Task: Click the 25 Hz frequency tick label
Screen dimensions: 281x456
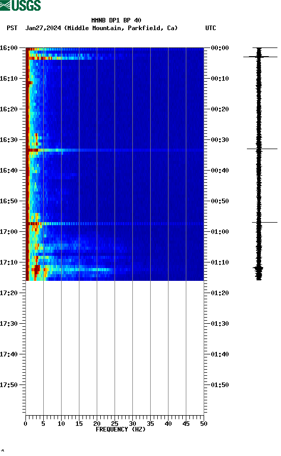Action: [x=115, y=424]
